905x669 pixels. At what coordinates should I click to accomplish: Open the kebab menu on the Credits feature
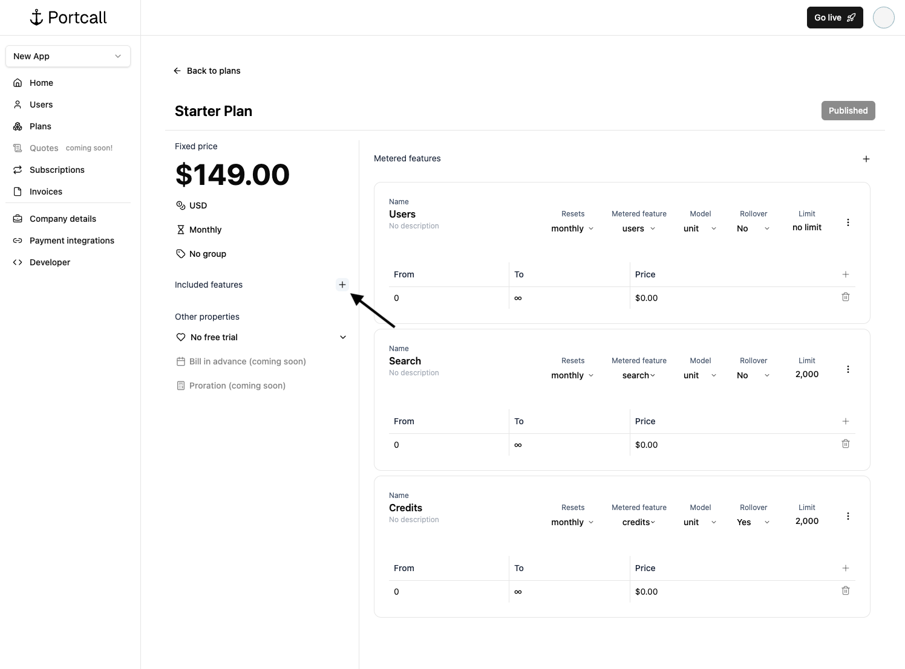click(x=848, y=516)
